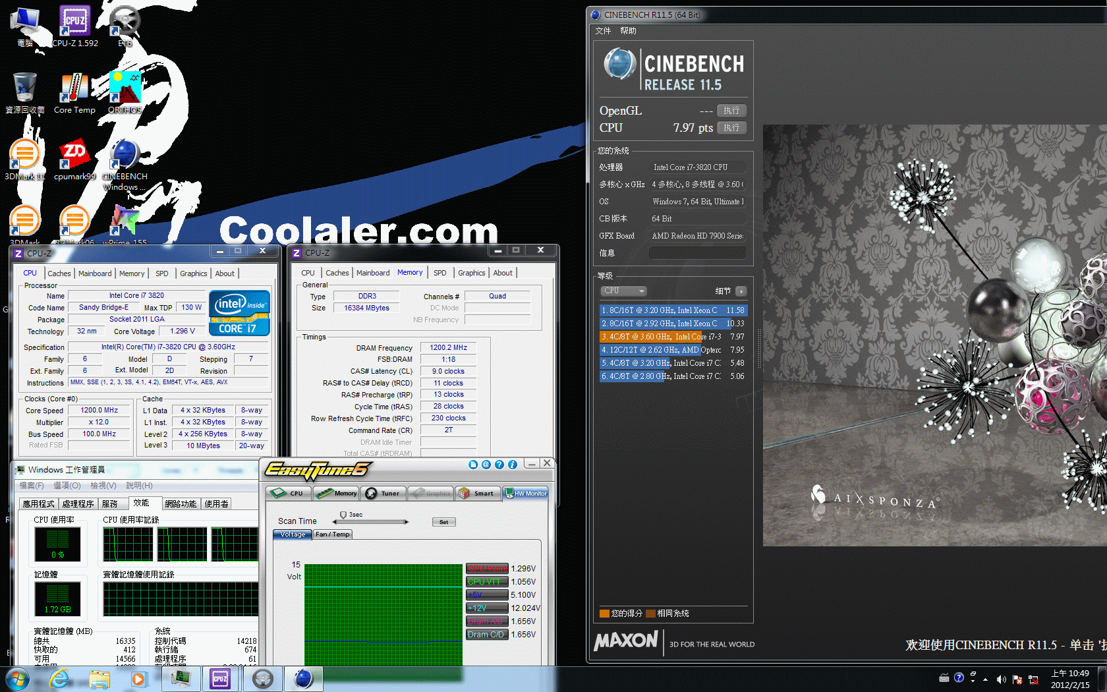
Task: Select SPD tab in right CPU-Z window
Action: pyautogui.click(x=440, y=273)
